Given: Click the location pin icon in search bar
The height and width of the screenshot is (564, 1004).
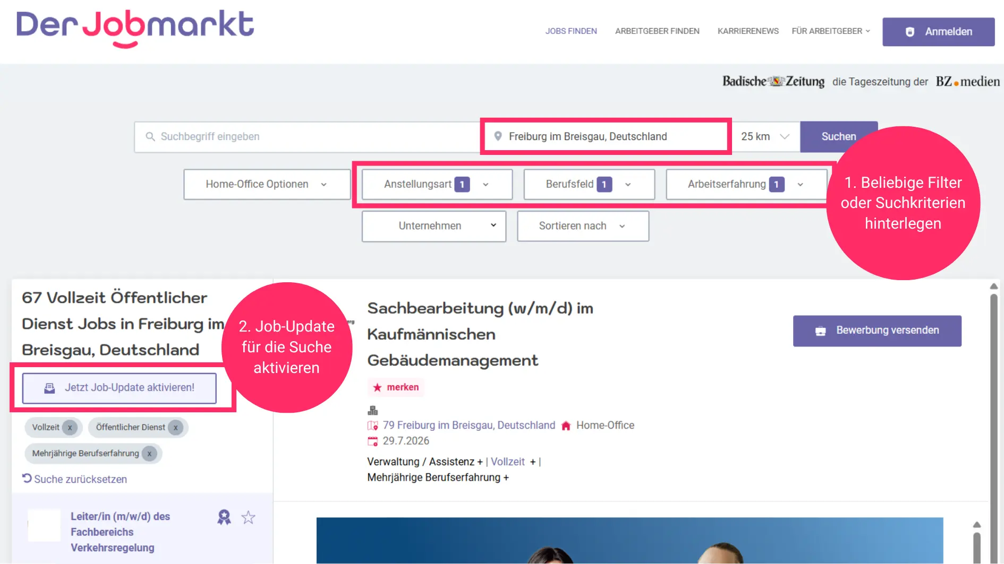Looking at the screenshot, I should pos(498,136).
